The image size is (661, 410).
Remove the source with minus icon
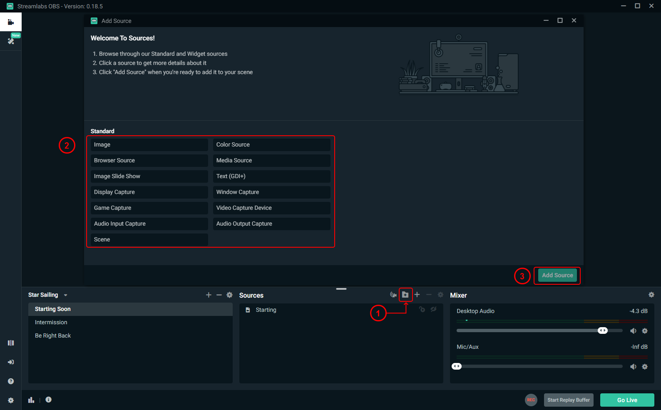point(429,295)
